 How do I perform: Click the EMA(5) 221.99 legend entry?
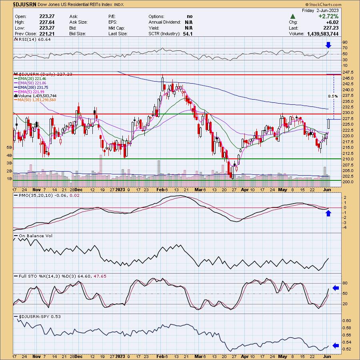[29, 92]
